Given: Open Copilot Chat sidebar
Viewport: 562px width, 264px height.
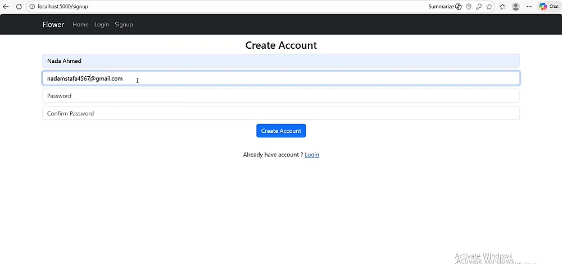Looking at the screenshot, I should [x=549, y=7].
